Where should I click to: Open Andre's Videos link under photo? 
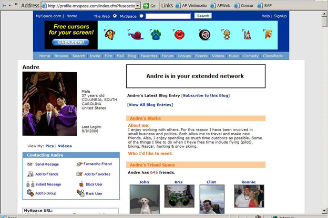coord(65,146)
